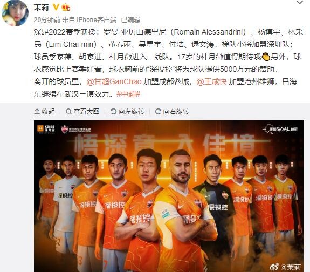Click the clockwise rotate arrow icon
310x272 pixels.
[x=158, y=112]
